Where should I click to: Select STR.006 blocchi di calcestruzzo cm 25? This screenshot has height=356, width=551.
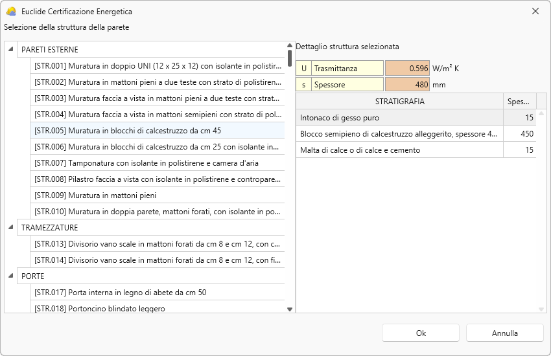click(x=157, y=147)
